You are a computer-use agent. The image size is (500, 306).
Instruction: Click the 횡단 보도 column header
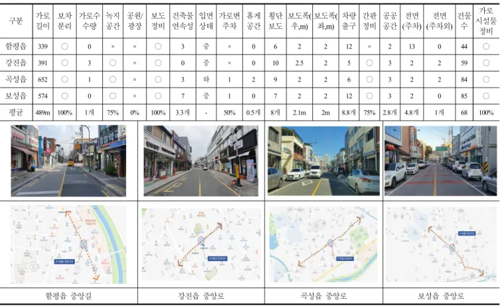(x=275, y=21)
